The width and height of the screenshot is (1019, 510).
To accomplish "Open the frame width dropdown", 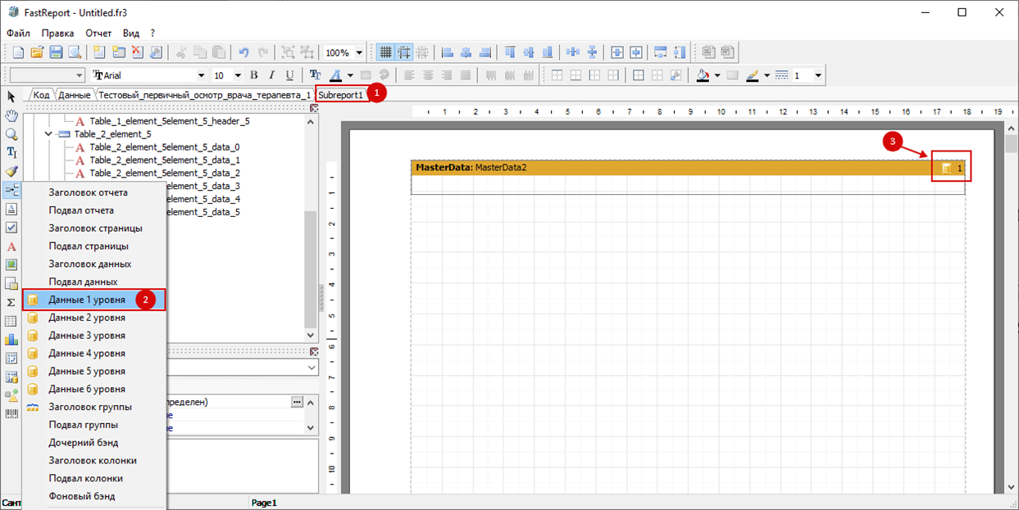I will click(818, 75).
